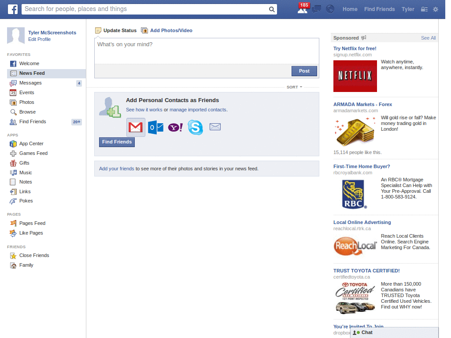Open Try Netflix for free ad link
Image resolution: width=451 pixels, height=338 pixels.
click(x=355, y=48)
